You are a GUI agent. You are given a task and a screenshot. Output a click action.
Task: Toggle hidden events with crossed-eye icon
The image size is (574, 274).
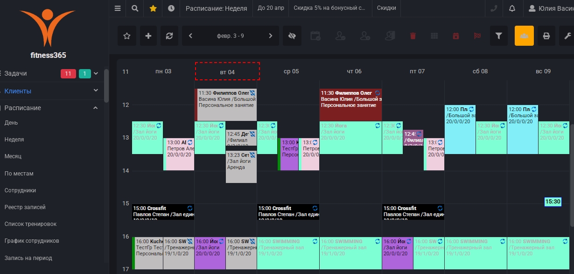(x=292, y=36)
